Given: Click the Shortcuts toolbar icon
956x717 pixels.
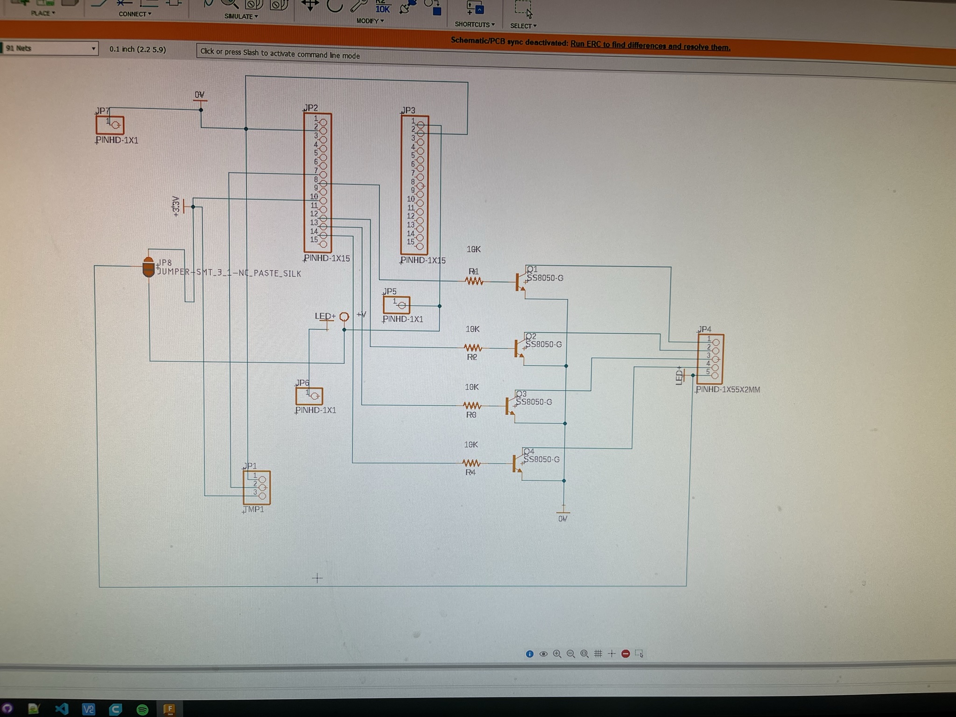Looking at the screenshot, I should pyautogui.click(x=475, y=8).
